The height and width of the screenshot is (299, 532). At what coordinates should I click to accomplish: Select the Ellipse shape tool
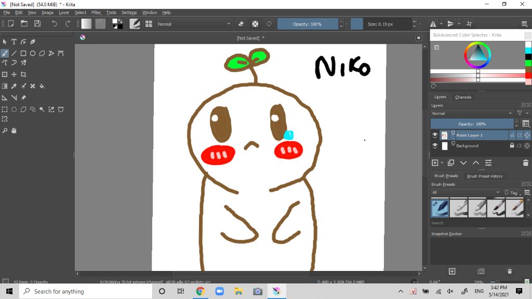(x=33, y=53)
